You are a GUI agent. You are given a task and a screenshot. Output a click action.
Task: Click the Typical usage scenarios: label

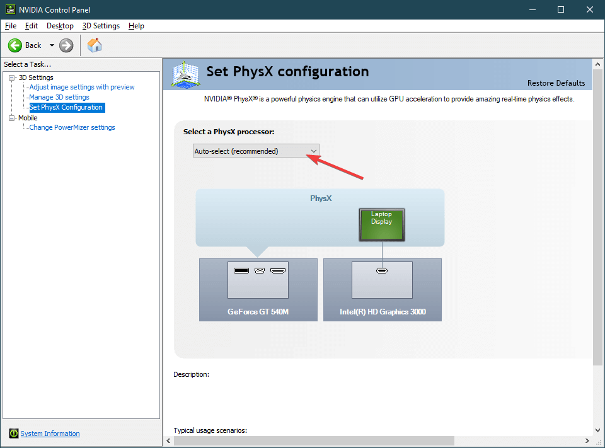(210, 430)
